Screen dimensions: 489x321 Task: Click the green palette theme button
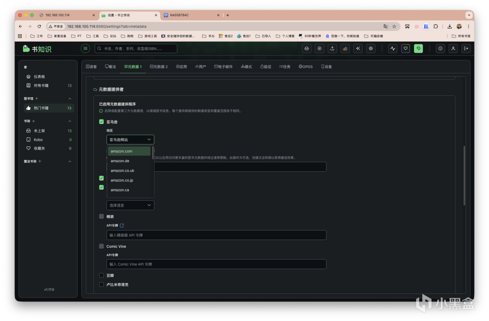[418, 48]
